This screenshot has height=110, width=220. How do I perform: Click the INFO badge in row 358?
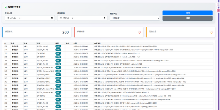pyautogui.click(x=58, y=96)
